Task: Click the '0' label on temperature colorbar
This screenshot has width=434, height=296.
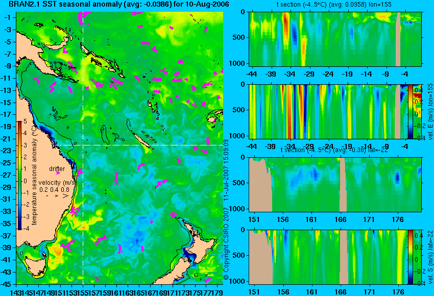Action: [x=25, y=181]
